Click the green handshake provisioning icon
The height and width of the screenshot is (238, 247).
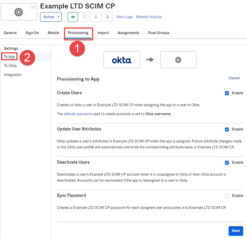tap(73, 17)
